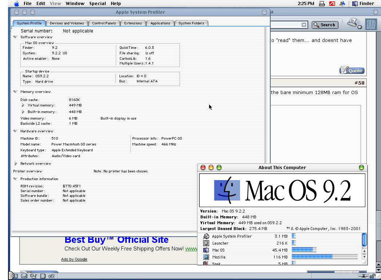Screen dimensions: 381x280
Task: Expand the Network overview section
Action: coord(16,163)
